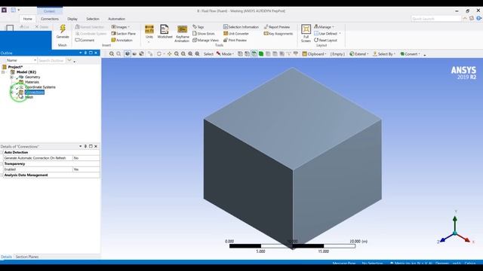Click the Select label in graphics toolbar
The width and height of the screenshot is (483, 271).
[x=208, y=53]
